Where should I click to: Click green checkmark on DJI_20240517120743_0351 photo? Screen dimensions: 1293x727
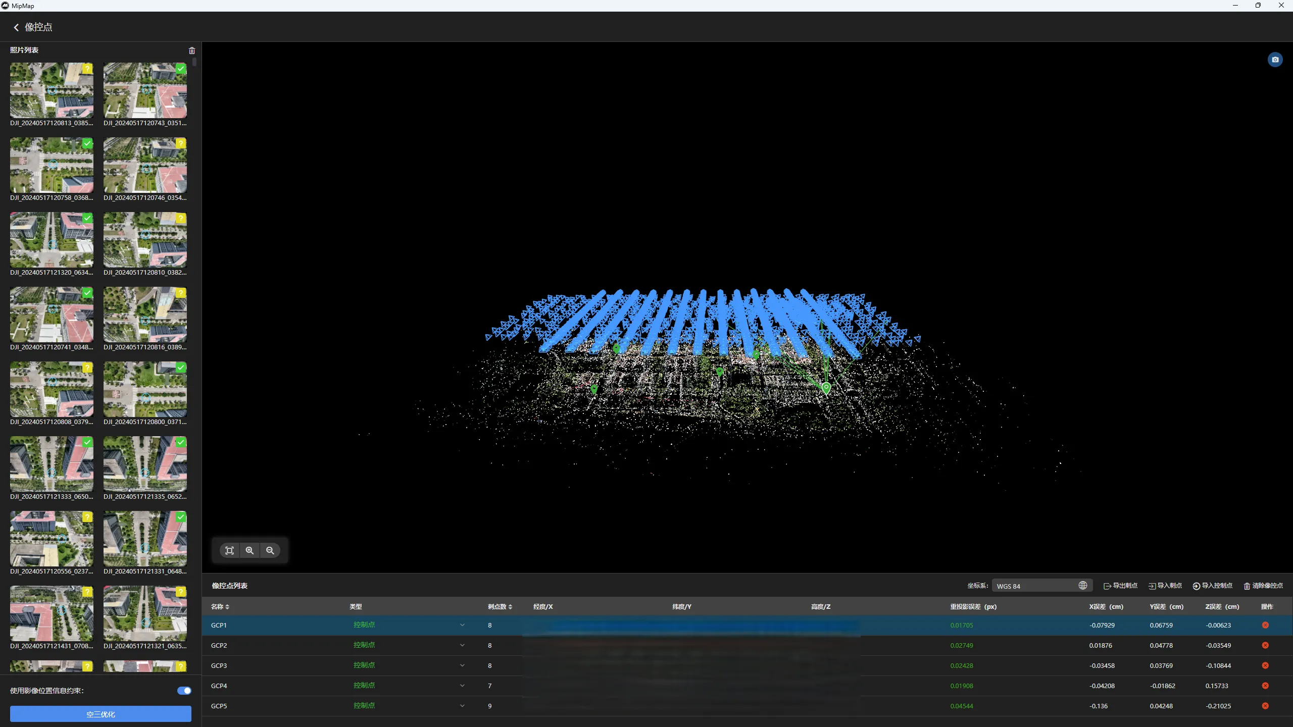181,69
